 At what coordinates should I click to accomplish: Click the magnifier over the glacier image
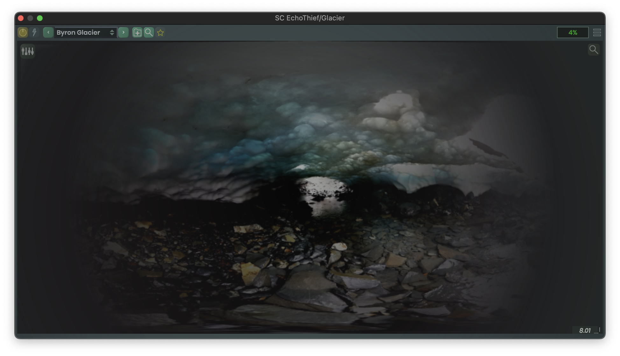[x=594, y=50]
